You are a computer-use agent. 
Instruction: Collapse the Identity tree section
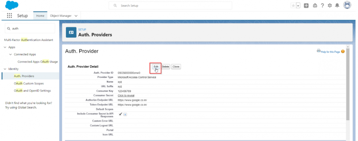point(5,69)
